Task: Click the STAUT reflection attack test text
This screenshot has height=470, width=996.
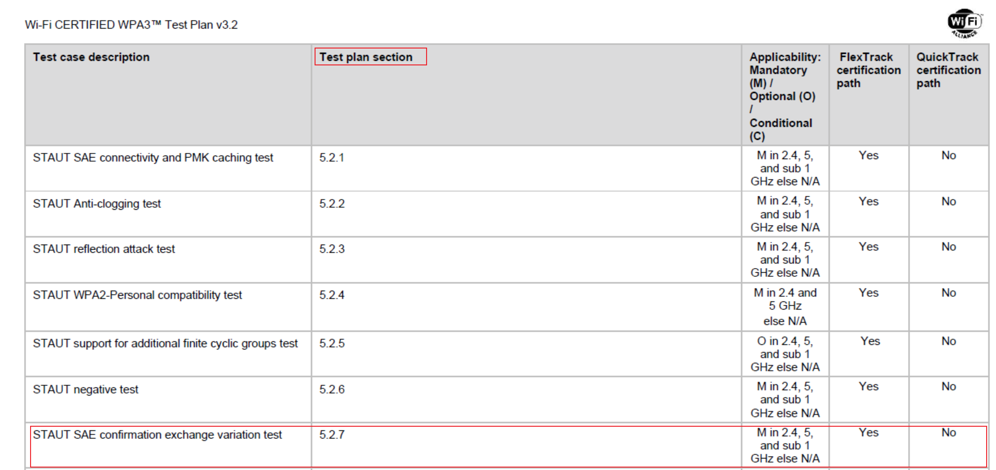Action: pos(104,249)
